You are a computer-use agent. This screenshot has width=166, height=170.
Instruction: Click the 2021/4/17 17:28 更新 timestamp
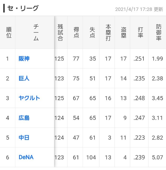pos(139,9)
